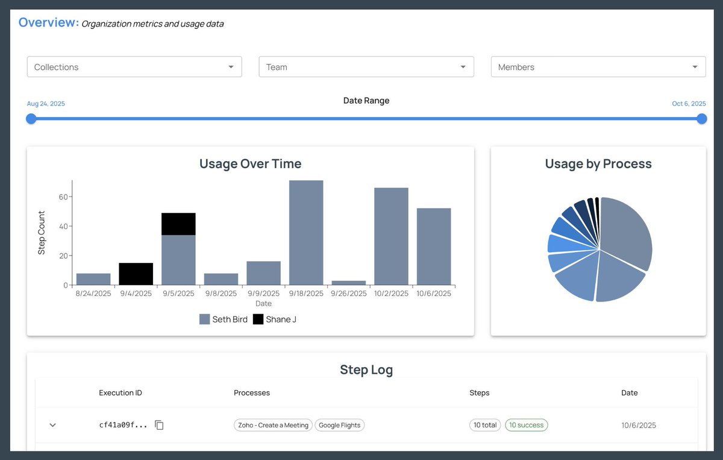Click the 9/8/2025 bar
The image size is (723, 460).
click(221, 279)
